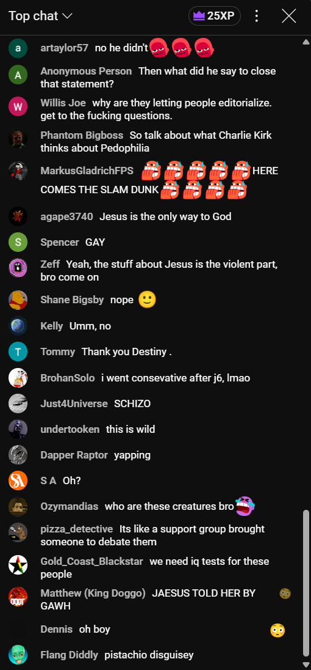This screenshot has height=670, width=311.
Task: Click the 25XP crown badge
Action: pyautogui.click(x=214, y=17)
